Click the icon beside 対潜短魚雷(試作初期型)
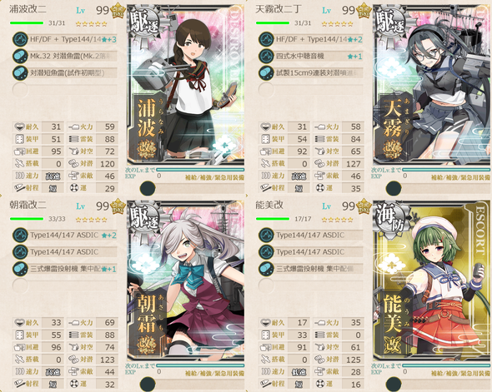Viewport: 492px width, 392px height. (20, 73)
